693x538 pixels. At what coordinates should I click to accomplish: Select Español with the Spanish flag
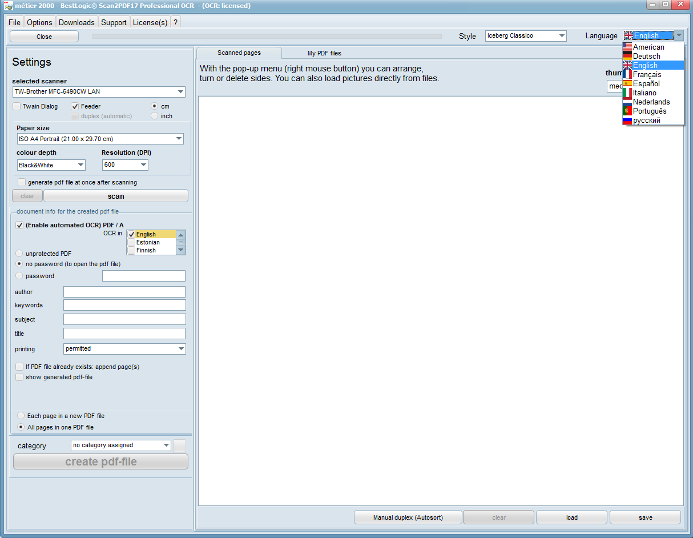(x=646, y=83)
